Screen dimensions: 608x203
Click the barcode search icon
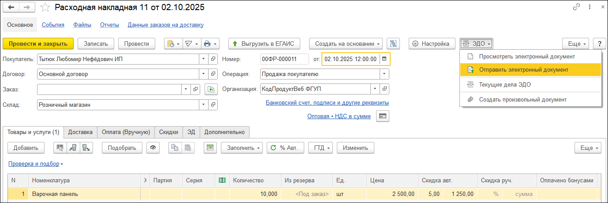click(60, 148)
